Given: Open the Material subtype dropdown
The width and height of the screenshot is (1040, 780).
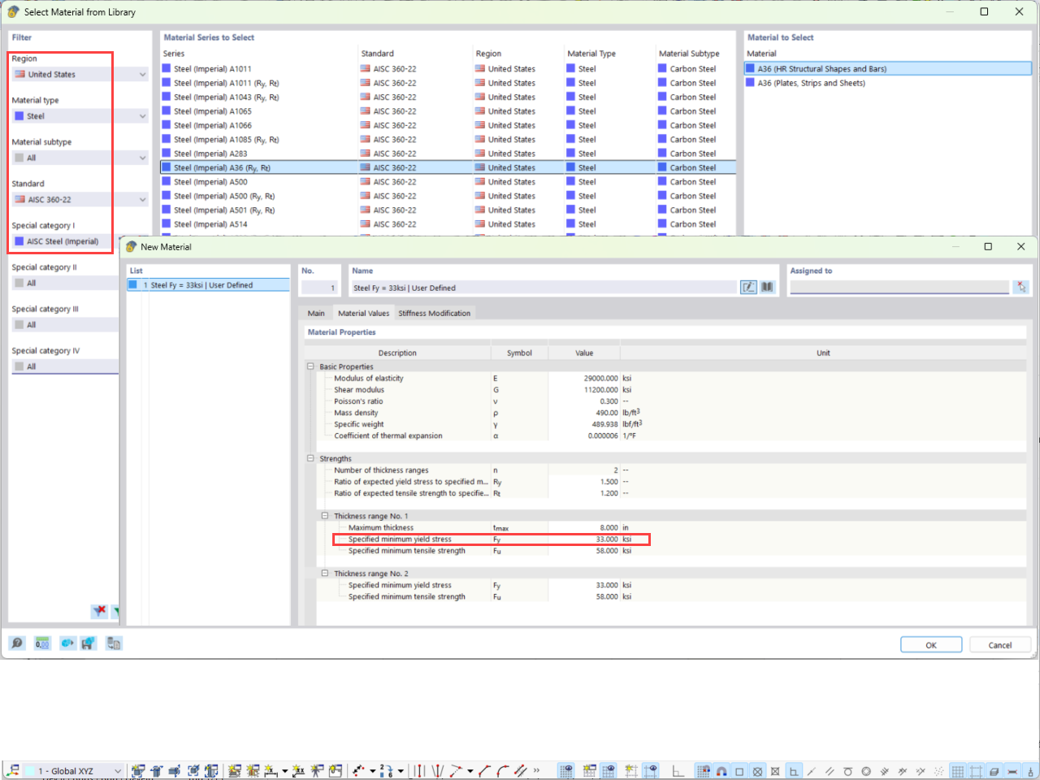Looking at the screenshot, I should 80,158.
